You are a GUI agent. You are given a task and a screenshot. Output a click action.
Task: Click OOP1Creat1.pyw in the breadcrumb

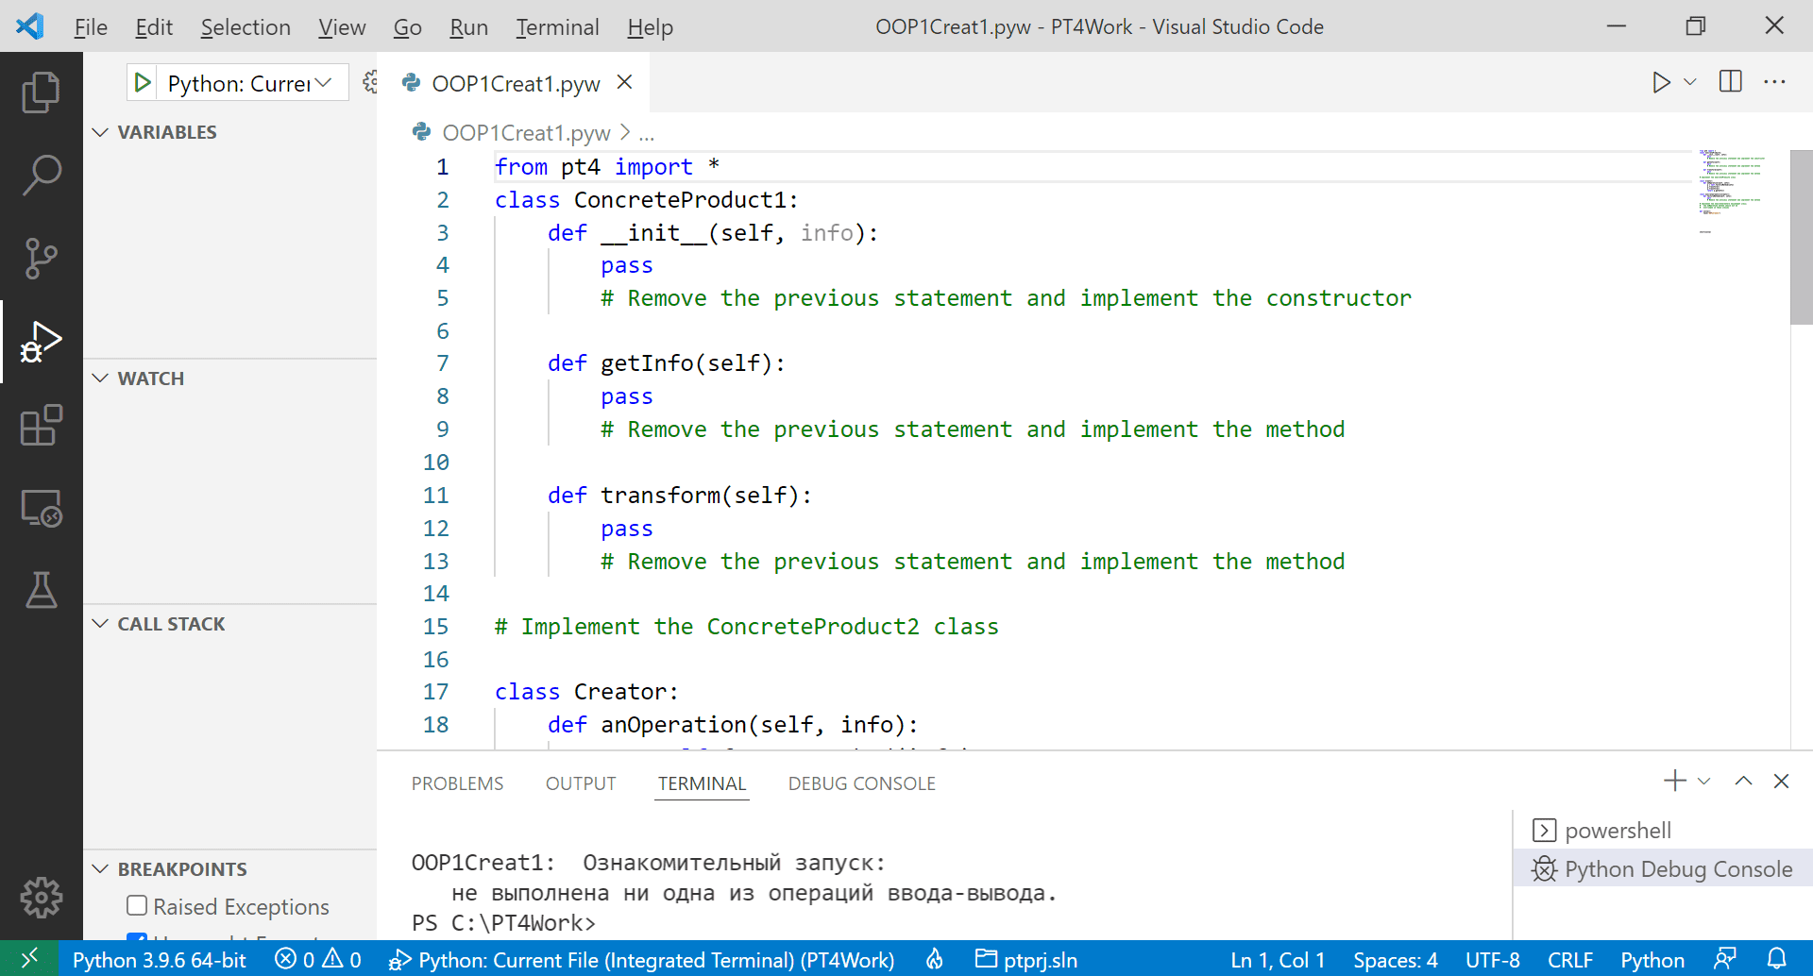pyautogui.click(x=526, y=133)
